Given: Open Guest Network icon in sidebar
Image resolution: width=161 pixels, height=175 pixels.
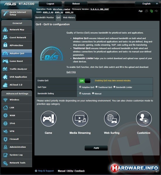Looking at the screenshot, I should point(5,37).
